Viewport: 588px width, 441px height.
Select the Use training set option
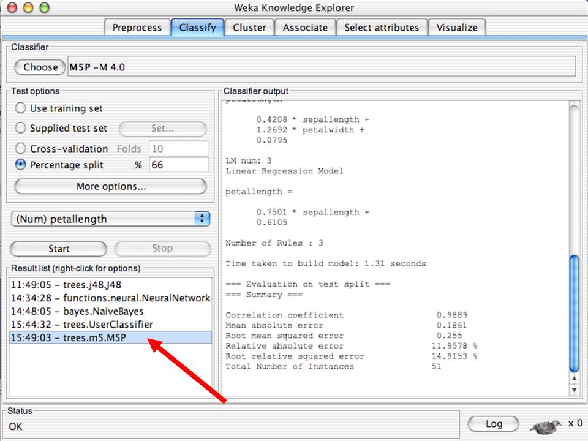pos(21,108)
